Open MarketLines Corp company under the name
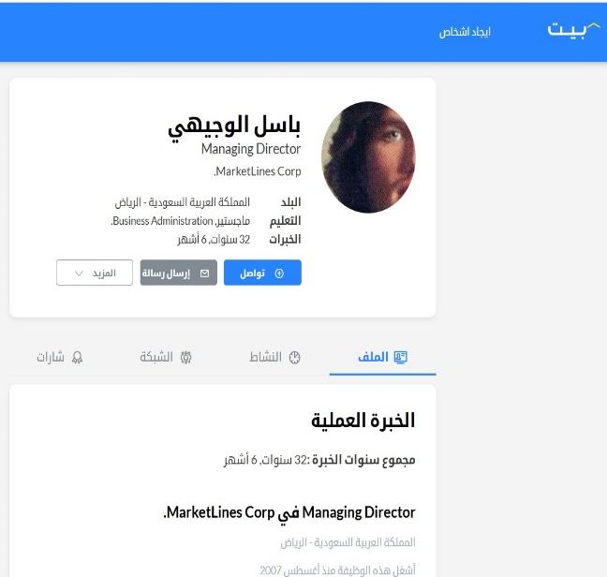607x577 pixels. pyautogui.click(x=257, y=171)
